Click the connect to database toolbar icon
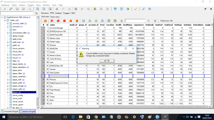Screen dimensions: 214x120 click(5, 9)
